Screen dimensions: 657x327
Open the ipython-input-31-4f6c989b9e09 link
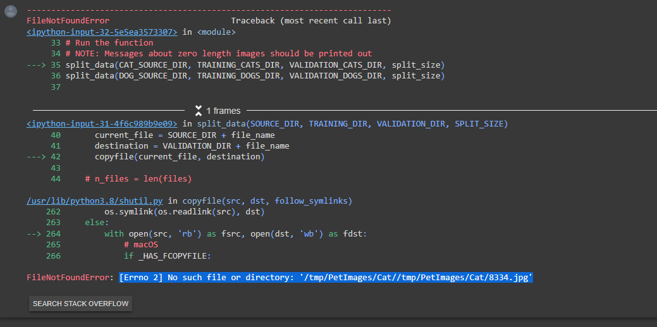click(102, 124)
